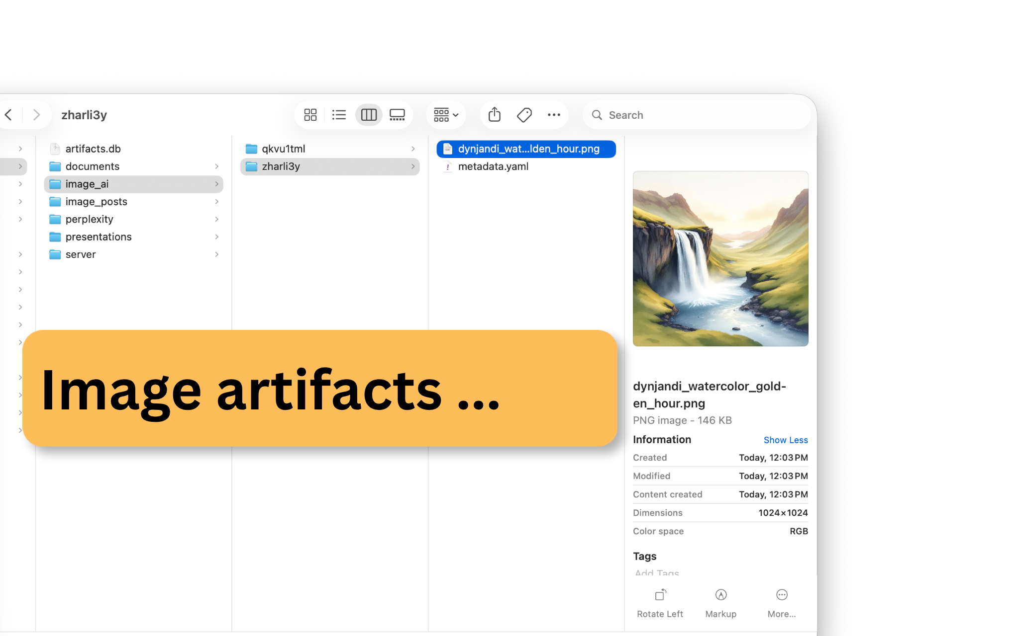Switch to icon grid view

310,115
